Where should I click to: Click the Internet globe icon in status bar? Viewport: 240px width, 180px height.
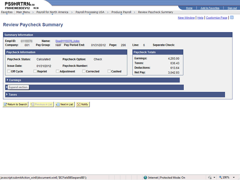(x=145, y=177)
